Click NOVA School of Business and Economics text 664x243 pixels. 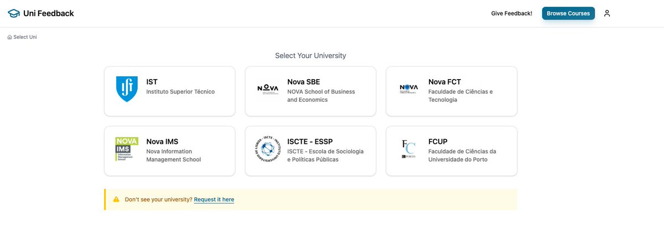[321, 96]
